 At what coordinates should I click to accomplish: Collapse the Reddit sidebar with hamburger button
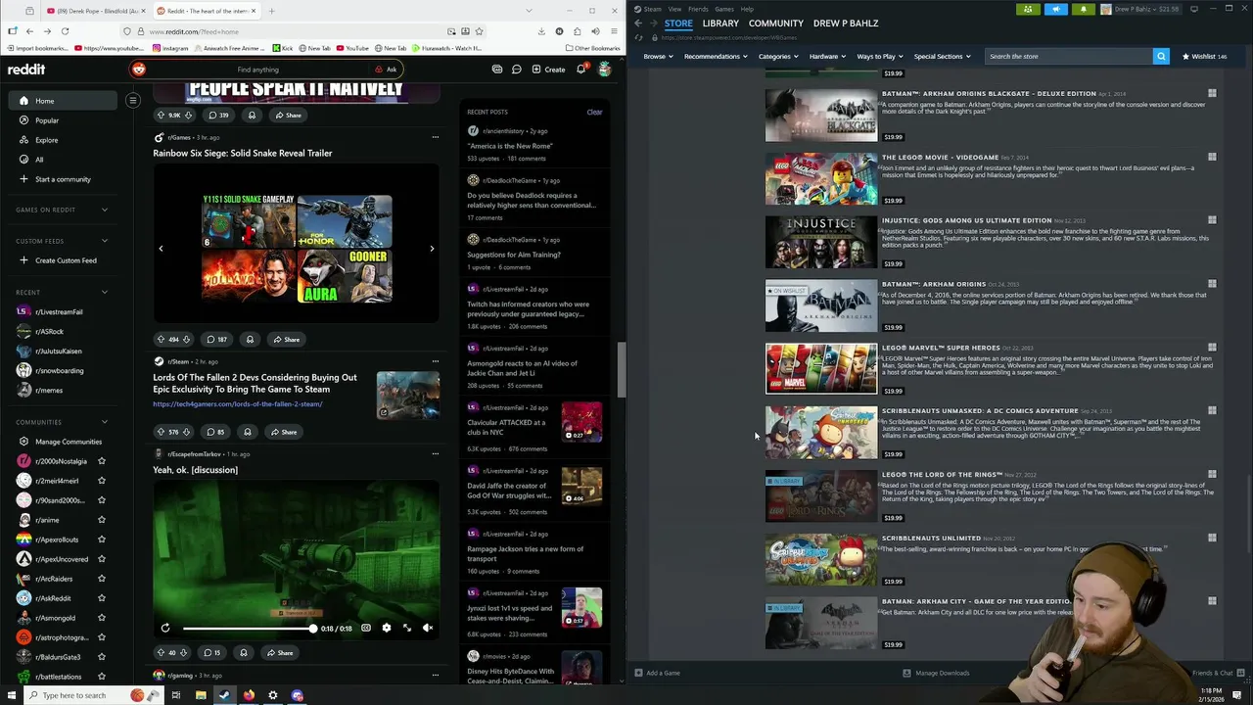tap(133, 100)
